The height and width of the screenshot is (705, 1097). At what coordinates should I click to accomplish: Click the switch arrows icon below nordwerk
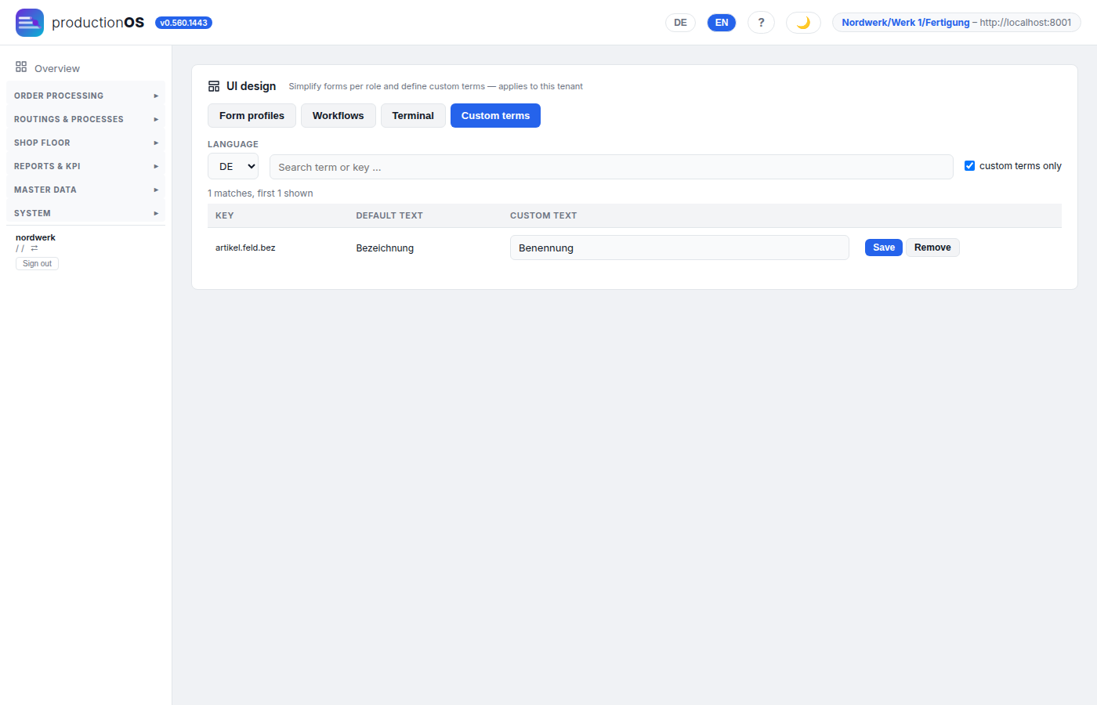tap(34, 248)
